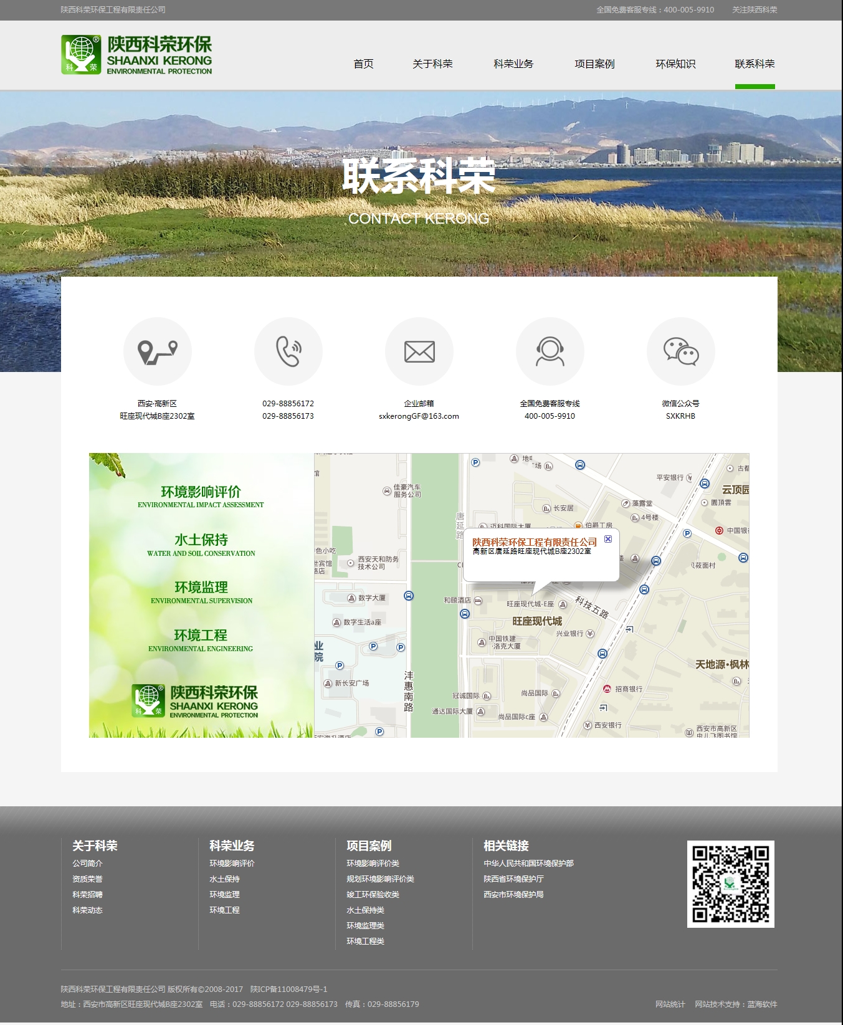Select the 联系科荣 nav menu item
The width and height of the screenshot is (843, 1025).
coord(755,64)
